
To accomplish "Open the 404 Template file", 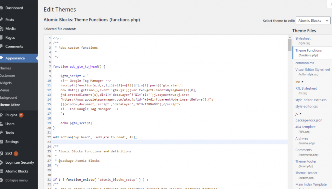I will coord(305,127).
